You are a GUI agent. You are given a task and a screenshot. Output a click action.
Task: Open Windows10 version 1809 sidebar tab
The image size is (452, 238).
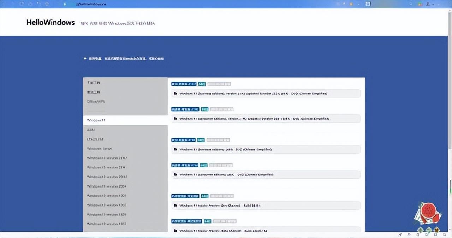click(125, 214)
